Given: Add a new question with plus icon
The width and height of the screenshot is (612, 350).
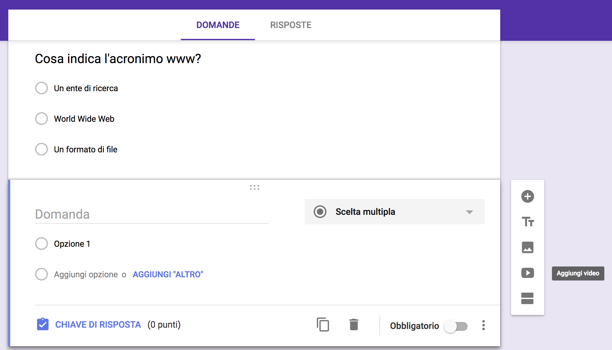Looking at the screenshot, I should pyautogui.click(x=528, y=196).
